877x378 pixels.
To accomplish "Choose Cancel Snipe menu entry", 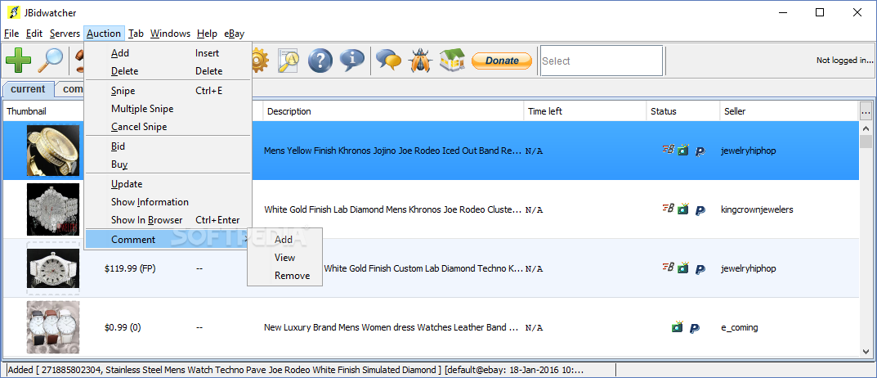I will tap(168, 127).
